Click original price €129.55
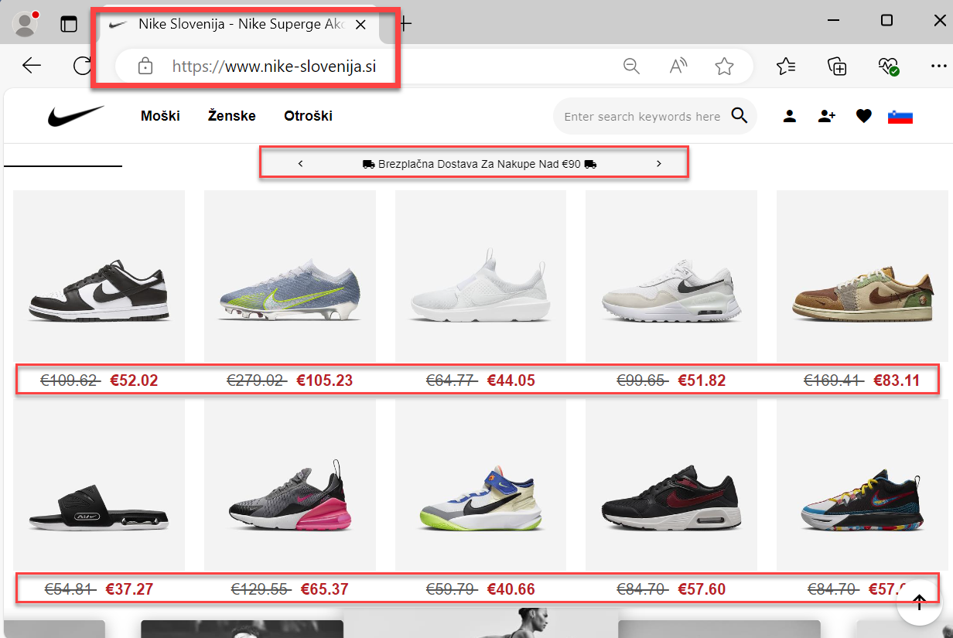The height and width of the screenshot is (638, 953). point(261,589)
